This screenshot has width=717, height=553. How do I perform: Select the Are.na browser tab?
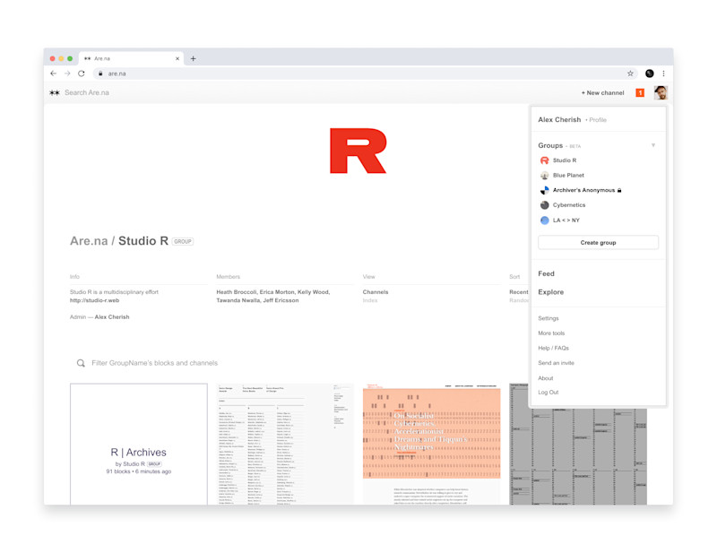[x=131, y=58]
